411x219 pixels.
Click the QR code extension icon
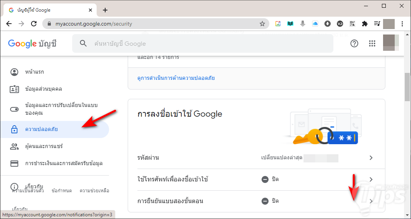click(x=352, y=24)
